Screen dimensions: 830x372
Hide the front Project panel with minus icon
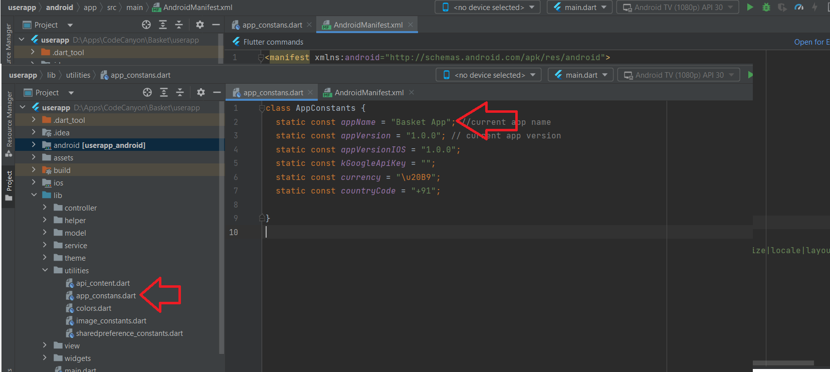coord(217,92)
